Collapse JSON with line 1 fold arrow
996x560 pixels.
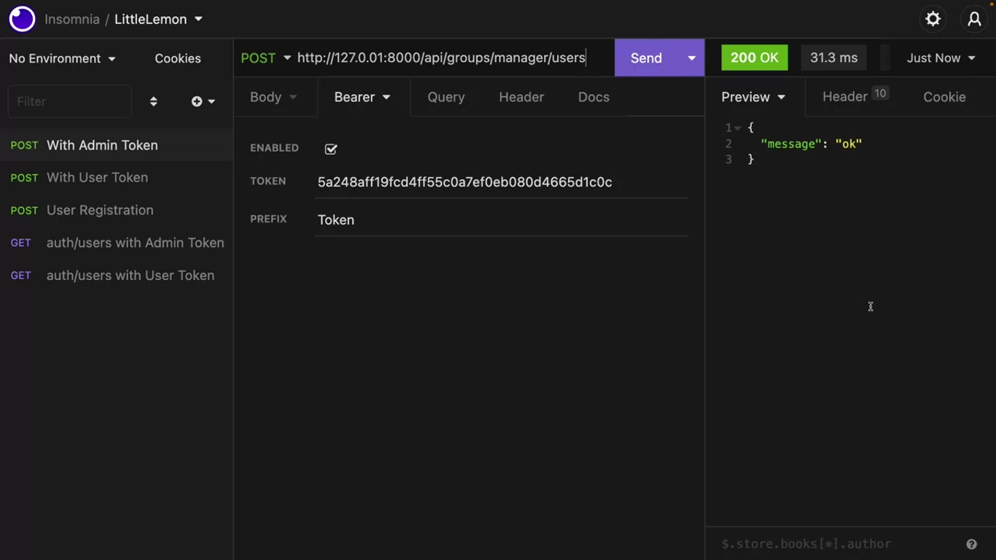click(738, 128)
